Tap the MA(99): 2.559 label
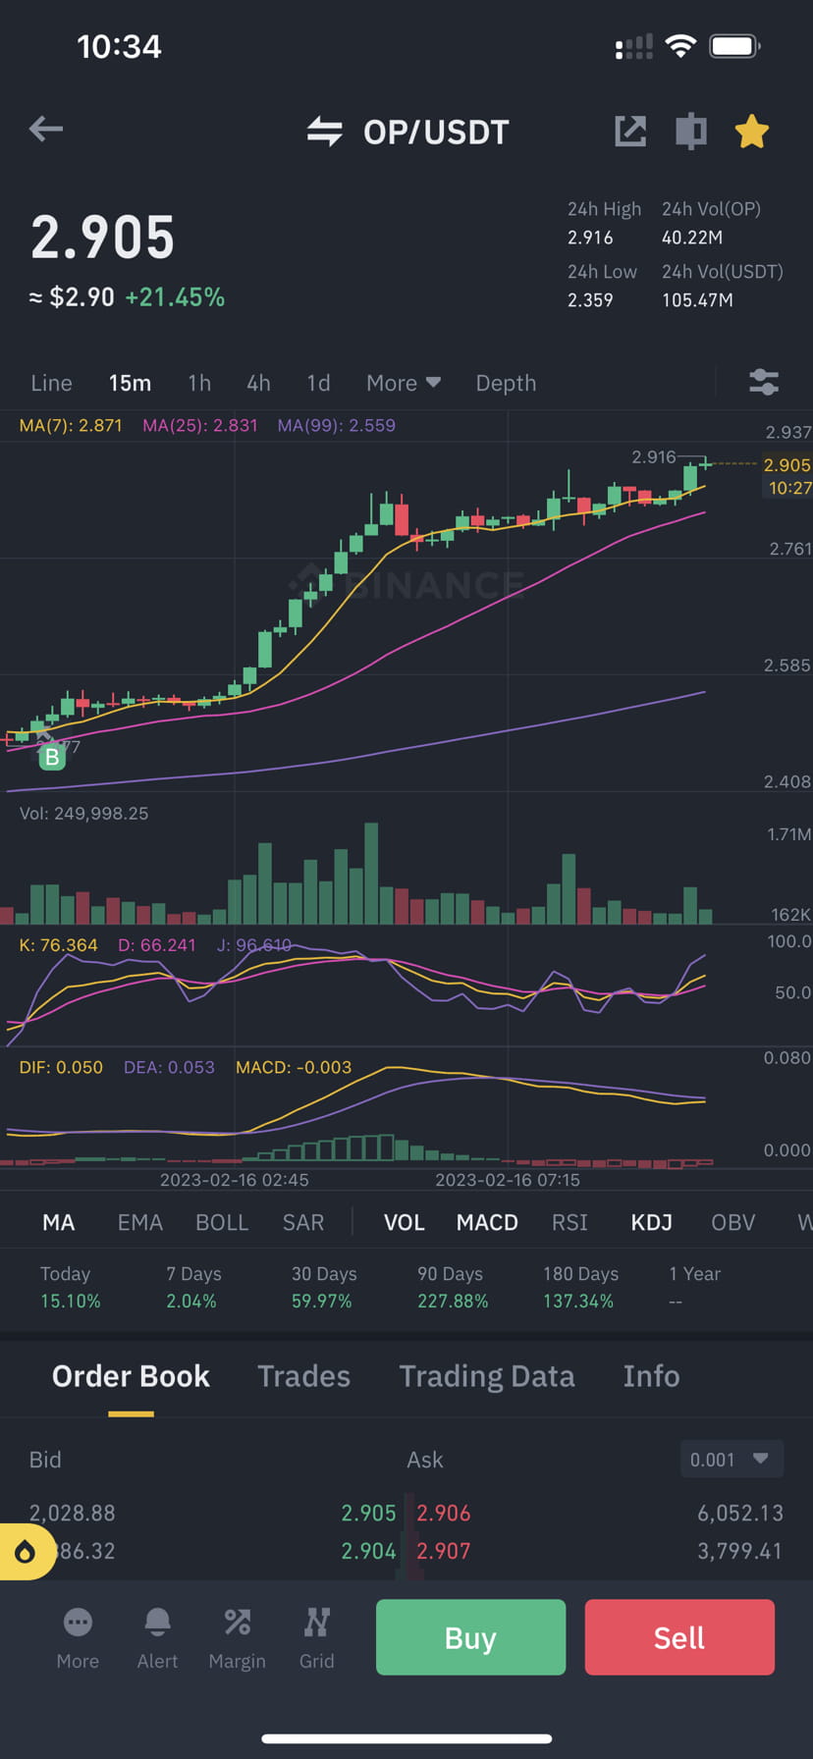Screen dimensions: 813x1759 (x=337, y=425)
